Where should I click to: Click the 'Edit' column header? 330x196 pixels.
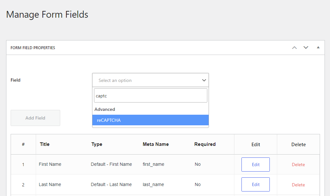[256, 145]
